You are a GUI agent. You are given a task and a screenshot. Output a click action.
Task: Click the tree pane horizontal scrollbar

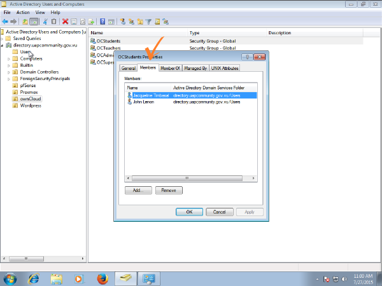tap(26, 259)
